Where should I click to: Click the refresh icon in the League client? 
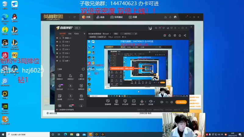pos(74,17)
